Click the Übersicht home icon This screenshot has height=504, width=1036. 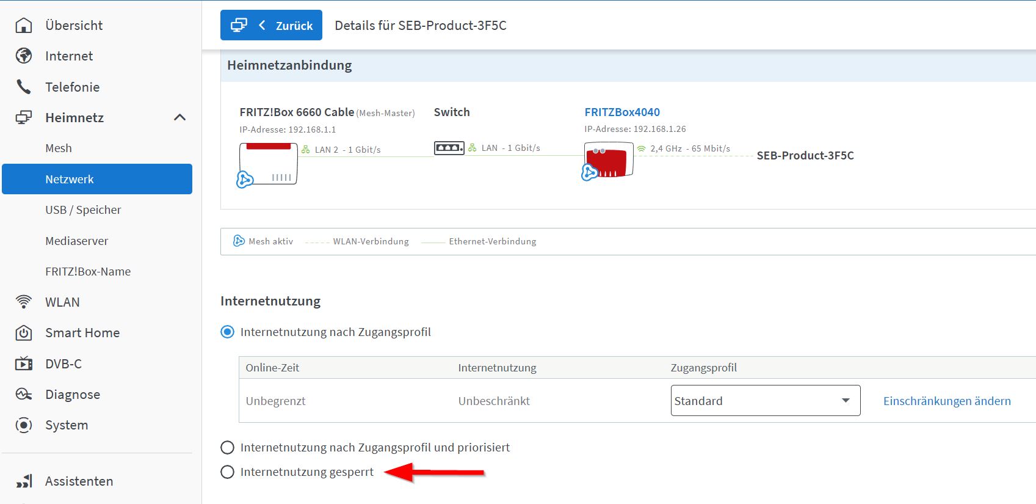(x=24, y=25)
